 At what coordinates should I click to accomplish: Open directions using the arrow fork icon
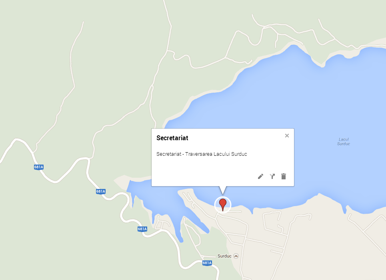(272, 176)
